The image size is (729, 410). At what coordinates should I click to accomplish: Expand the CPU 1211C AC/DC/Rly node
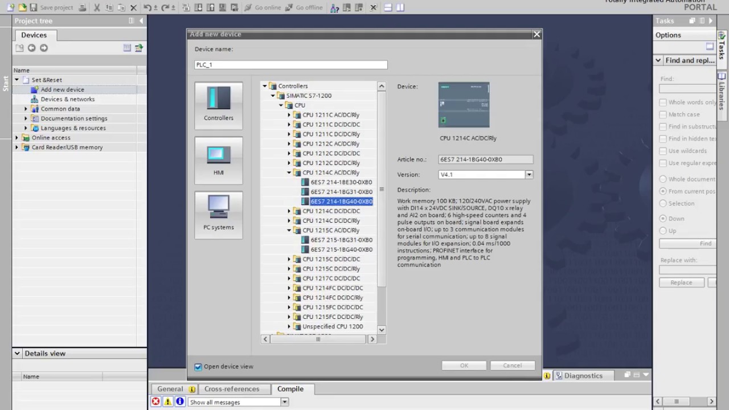(289, 115)
